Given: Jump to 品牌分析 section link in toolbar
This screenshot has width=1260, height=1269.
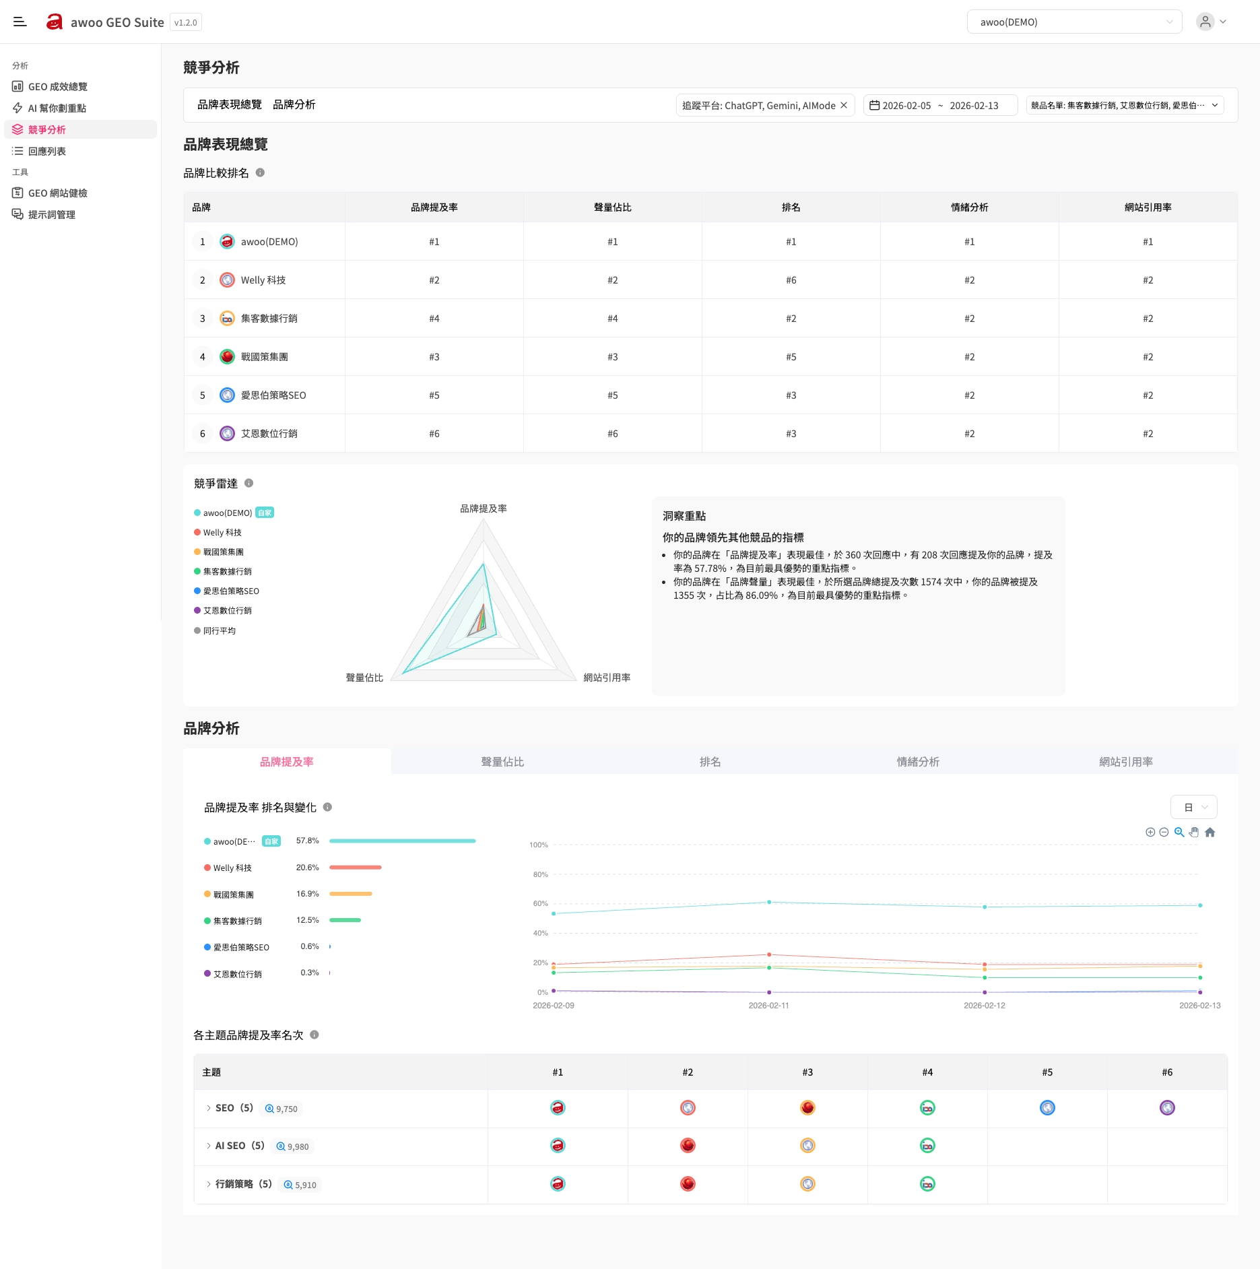Looking at the screenshot, I should 294,105.
